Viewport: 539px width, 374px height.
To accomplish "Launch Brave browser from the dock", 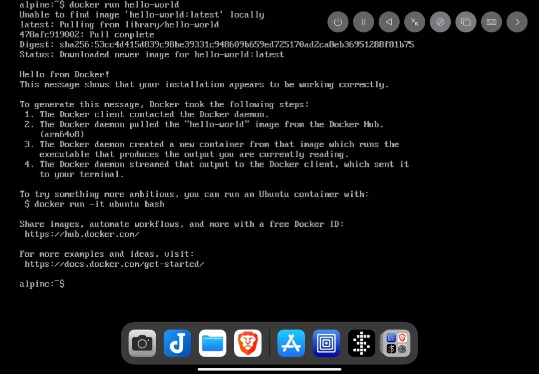I will tap(248, 343).
